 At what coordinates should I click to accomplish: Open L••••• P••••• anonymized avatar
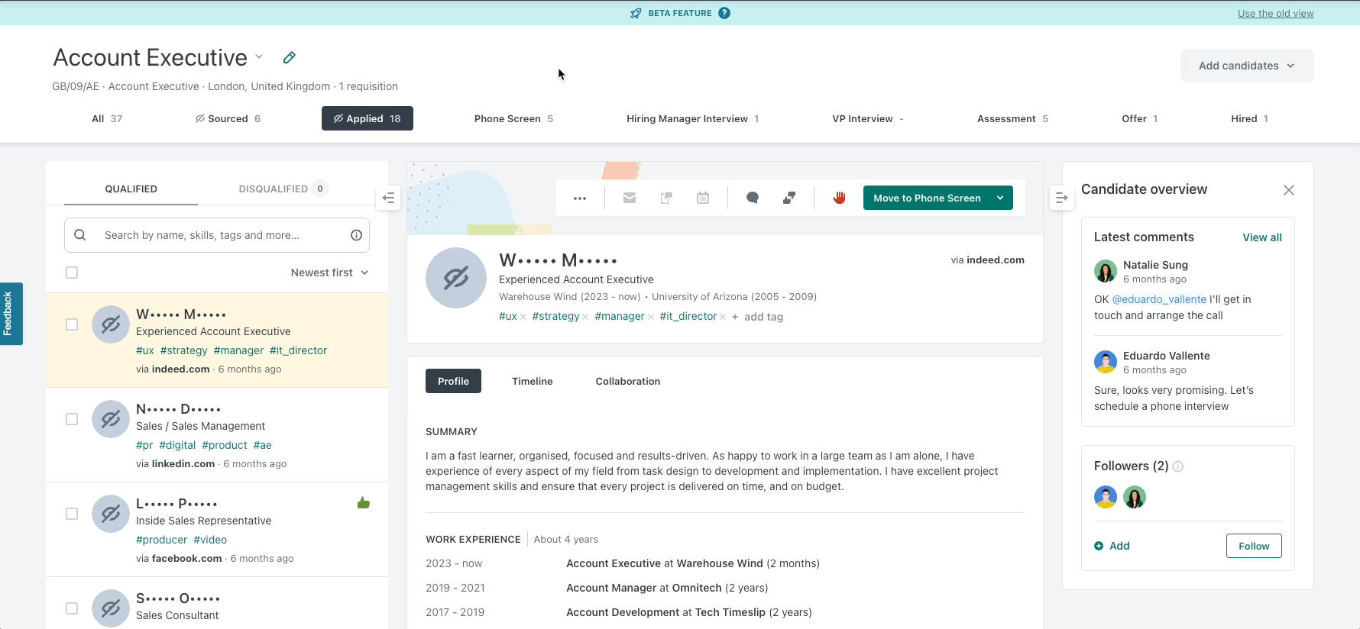[111, 514]
